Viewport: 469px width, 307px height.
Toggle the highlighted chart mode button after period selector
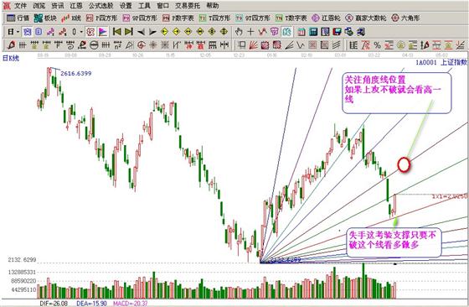(x=27, y=31)
